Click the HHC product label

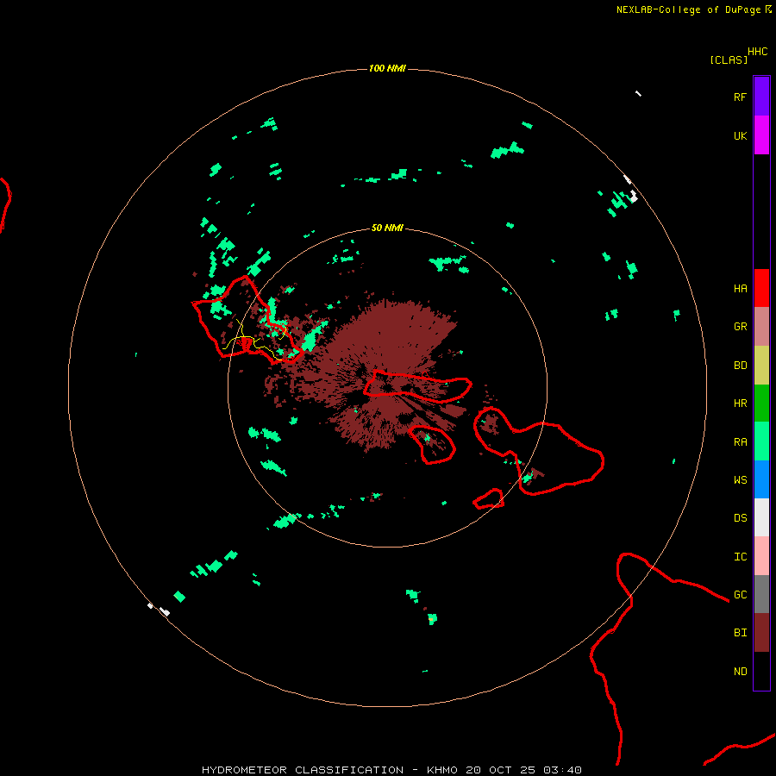click(x=758, y=52)
